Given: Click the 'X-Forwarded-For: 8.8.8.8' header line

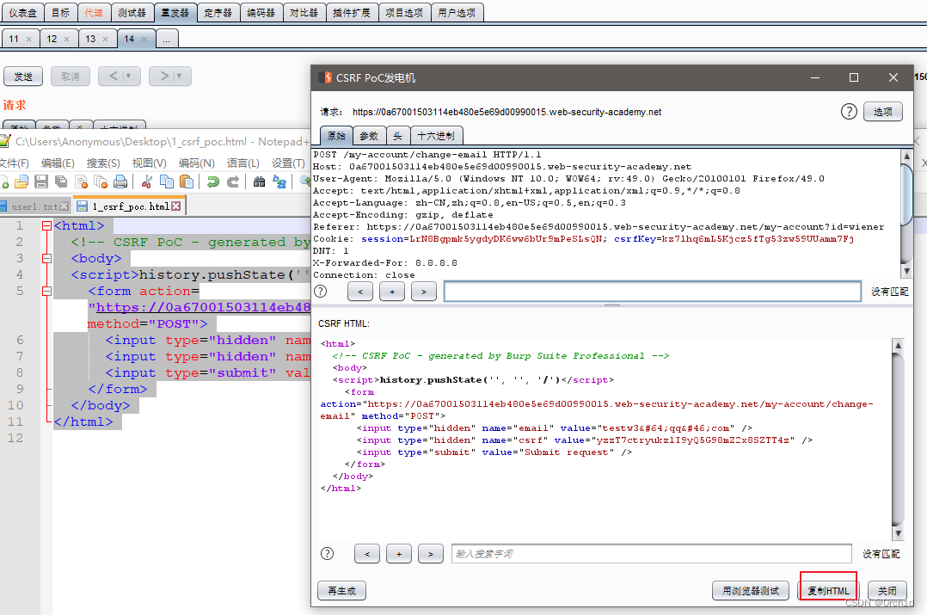Looking at the screenshot, I should 385,262.
